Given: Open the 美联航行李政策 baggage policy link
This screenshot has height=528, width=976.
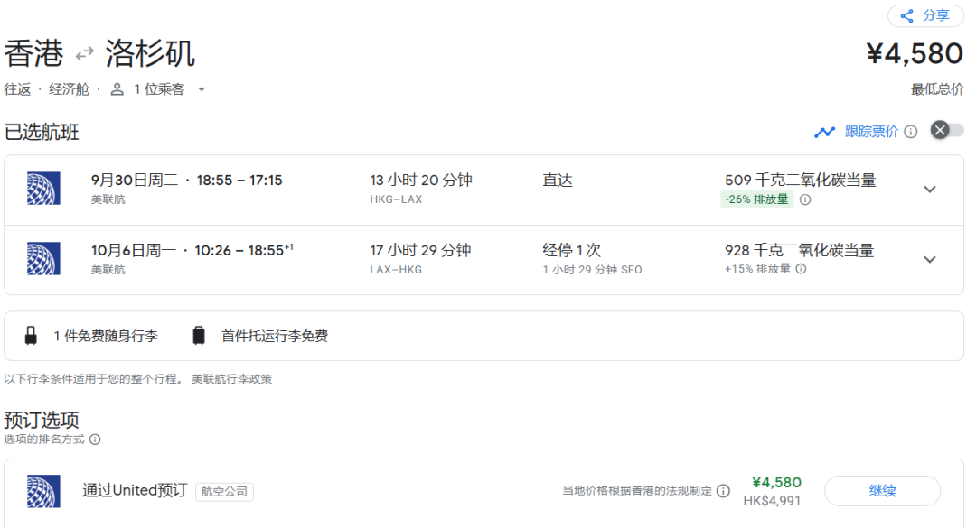Looking at the screenshot, I should point(231,379).
